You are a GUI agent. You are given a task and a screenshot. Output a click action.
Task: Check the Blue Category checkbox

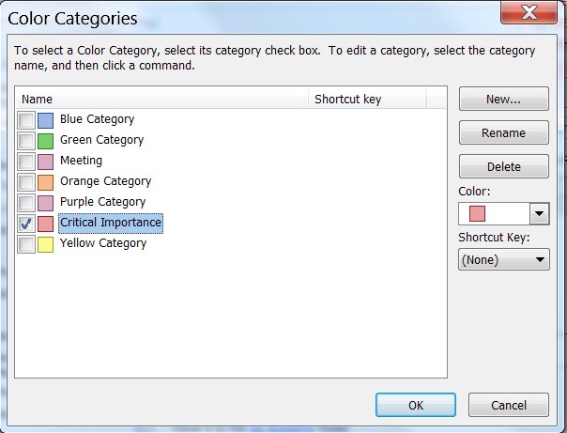(26, 120)
